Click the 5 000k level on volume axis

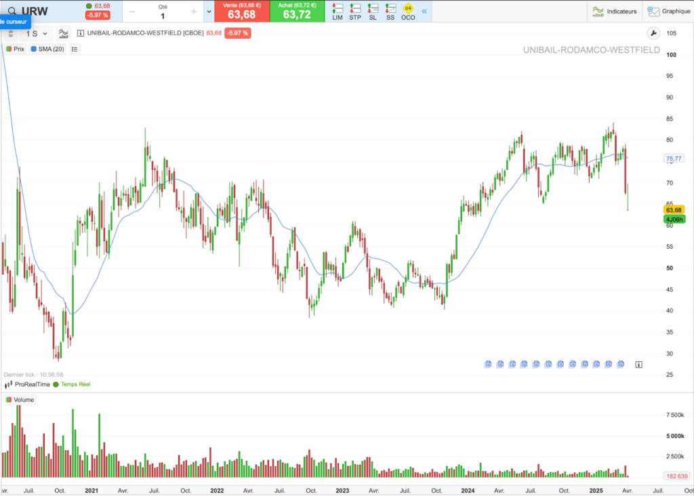[676, 436]
